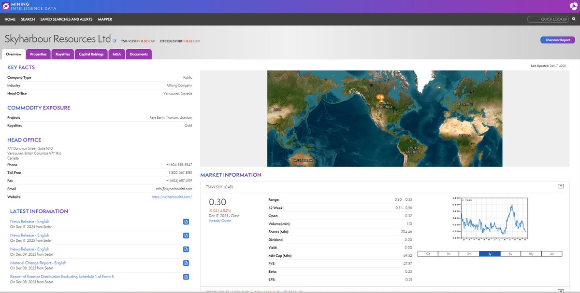Image resolution: width=580 pixels, height=293 pixels.
Task: Click the price change -0.02 (-4.84%)
Action: [220, 211]
